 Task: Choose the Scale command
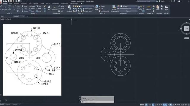32,11
